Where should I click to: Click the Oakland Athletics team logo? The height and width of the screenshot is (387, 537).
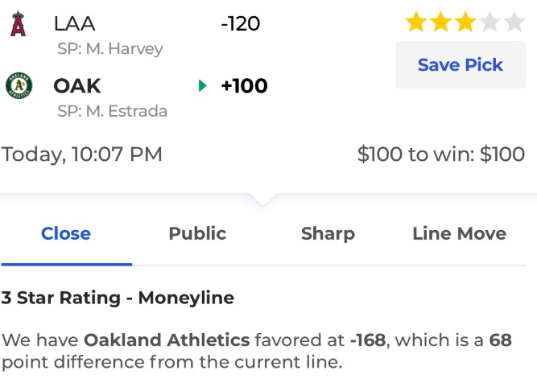[19, 85]
